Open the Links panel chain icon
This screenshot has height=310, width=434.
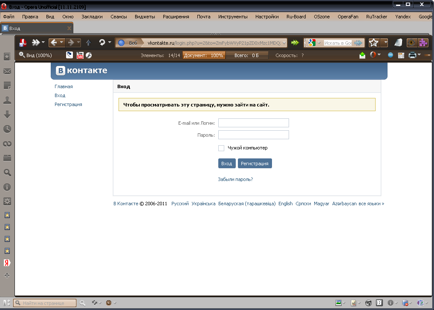coord(7,144)
